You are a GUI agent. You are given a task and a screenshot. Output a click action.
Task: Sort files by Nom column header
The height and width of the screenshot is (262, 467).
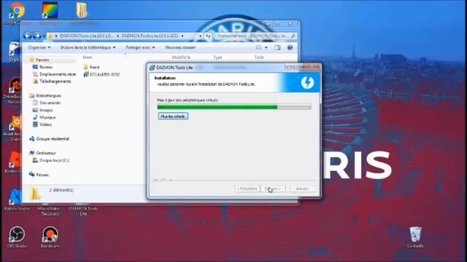[88, 57]
